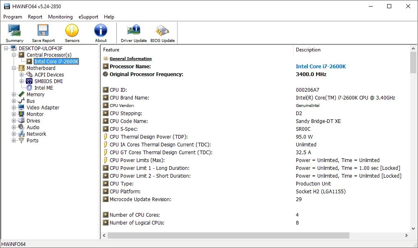This screenshot has width=418, height=248.
Task: Collapse the Central Processor(s) node
Action: click(14, 55)
